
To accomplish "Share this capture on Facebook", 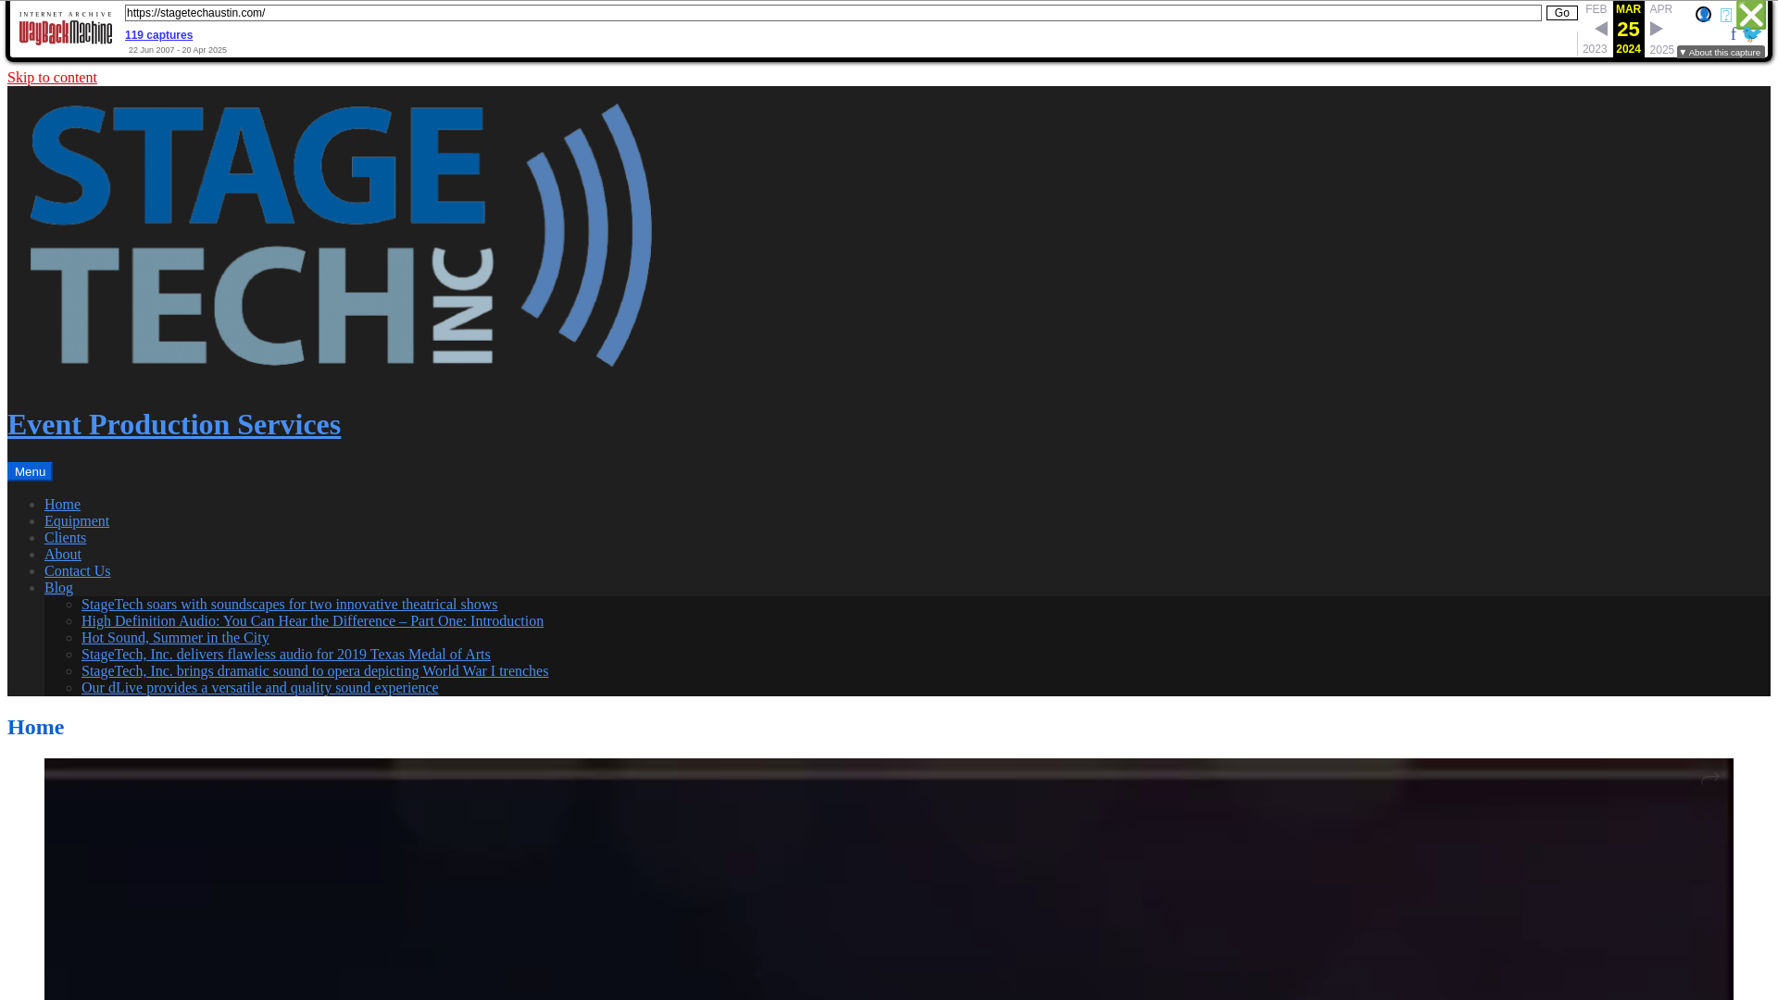I will (x=1734, y=34).
